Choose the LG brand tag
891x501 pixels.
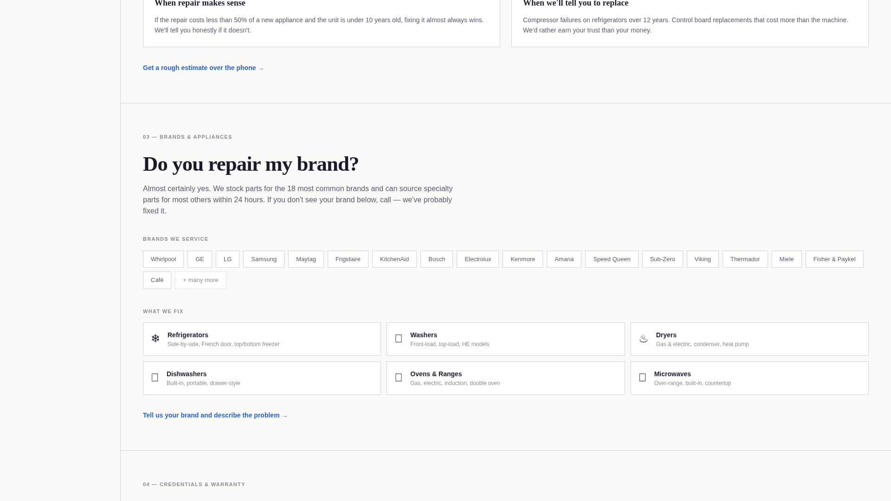pyautogui.click(x=227, y=259)
